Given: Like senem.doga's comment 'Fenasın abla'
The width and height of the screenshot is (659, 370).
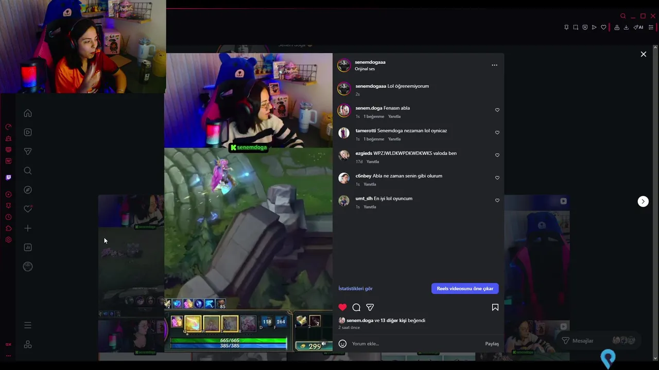Looking at the screenshot, I should point(497,110).
